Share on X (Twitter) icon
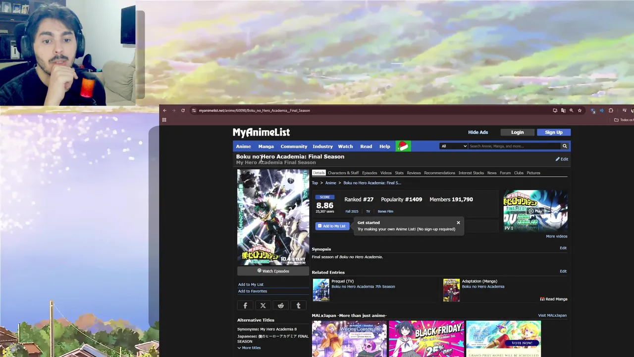 (x=263, y=305)
